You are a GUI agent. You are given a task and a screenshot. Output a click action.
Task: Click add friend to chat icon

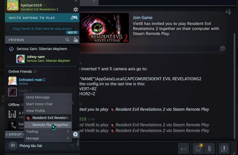[x=228, y=12]
